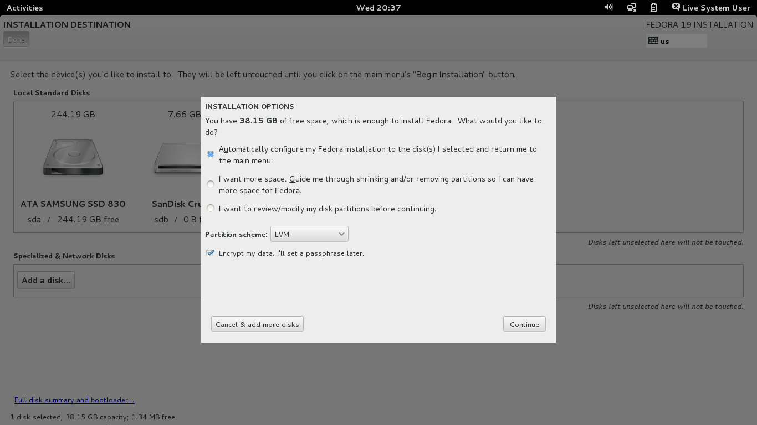Open 'Full disk summary and bootloader' link
Viewport: 757px width, 425px height.
74,400
